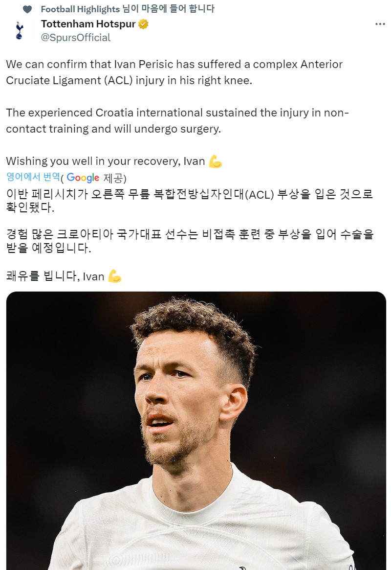The image size is (391, 570).
Task: Open the Tottenham Hotspur avatar logo
Action: (19, 30)
